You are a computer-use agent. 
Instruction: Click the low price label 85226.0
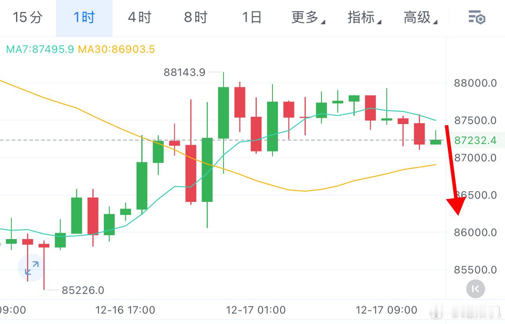(83, 290)
